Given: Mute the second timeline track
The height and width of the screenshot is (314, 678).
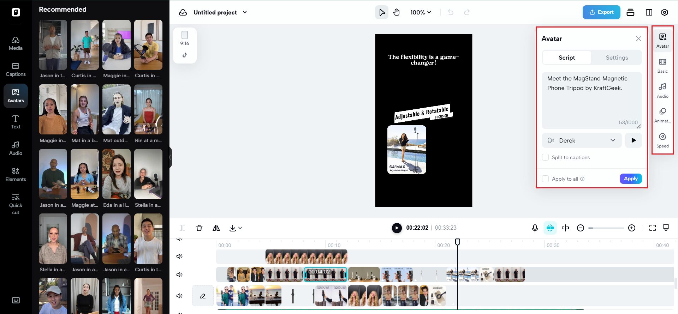Looking at the screenshot, I should tap(179, 274).
